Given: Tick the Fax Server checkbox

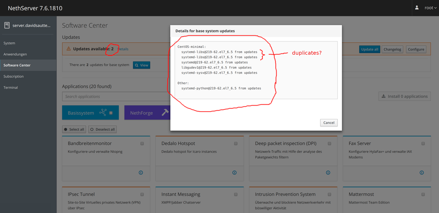Looking at the screenshot, I should click(423, 143).
